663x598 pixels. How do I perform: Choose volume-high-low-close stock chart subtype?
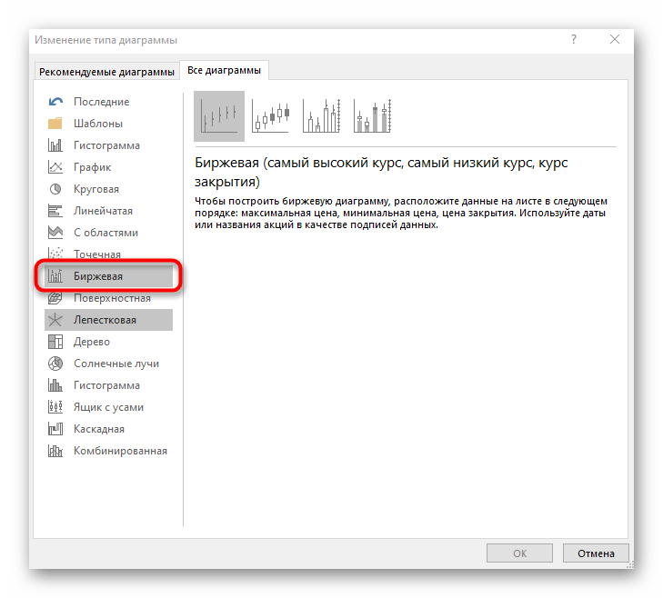pyautogui.click(x=321, y=115)
